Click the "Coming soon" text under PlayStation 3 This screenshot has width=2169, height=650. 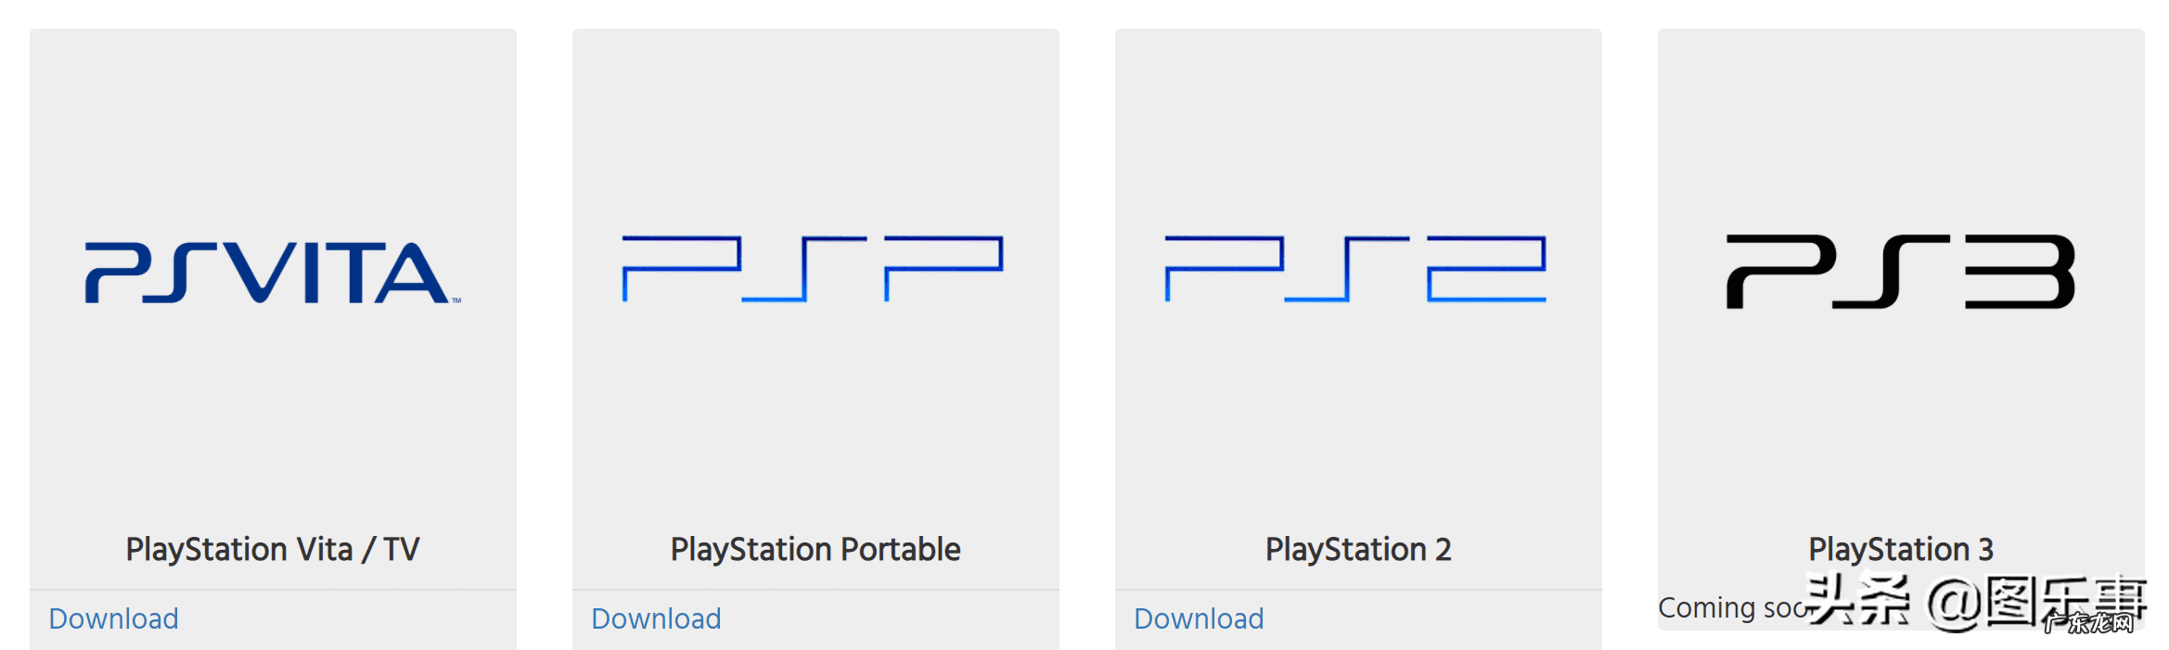point(1730,608)
